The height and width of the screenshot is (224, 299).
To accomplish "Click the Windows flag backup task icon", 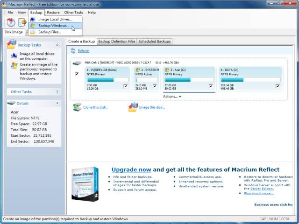I will tap(14, 66).
